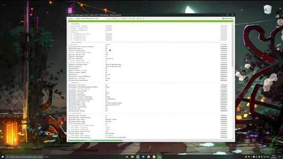Select the Antialiasing Line Gamma row
283x159 pixels.
point(150,93)
